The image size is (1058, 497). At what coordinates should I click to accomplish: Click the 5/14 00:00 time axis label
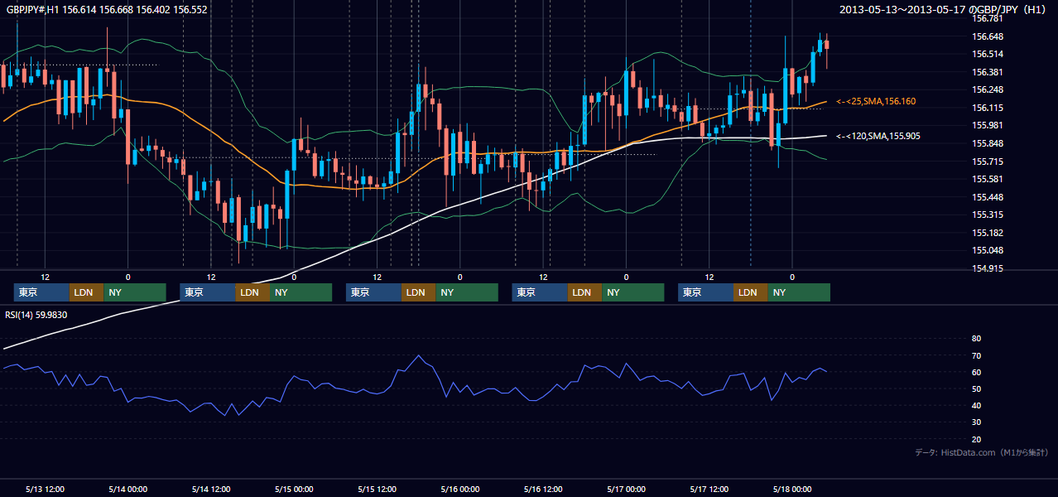point(127,489)
